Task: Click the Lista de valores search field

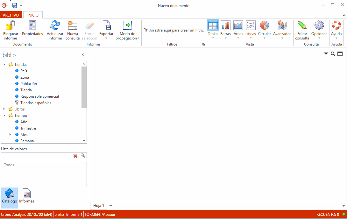Action: 37,156
